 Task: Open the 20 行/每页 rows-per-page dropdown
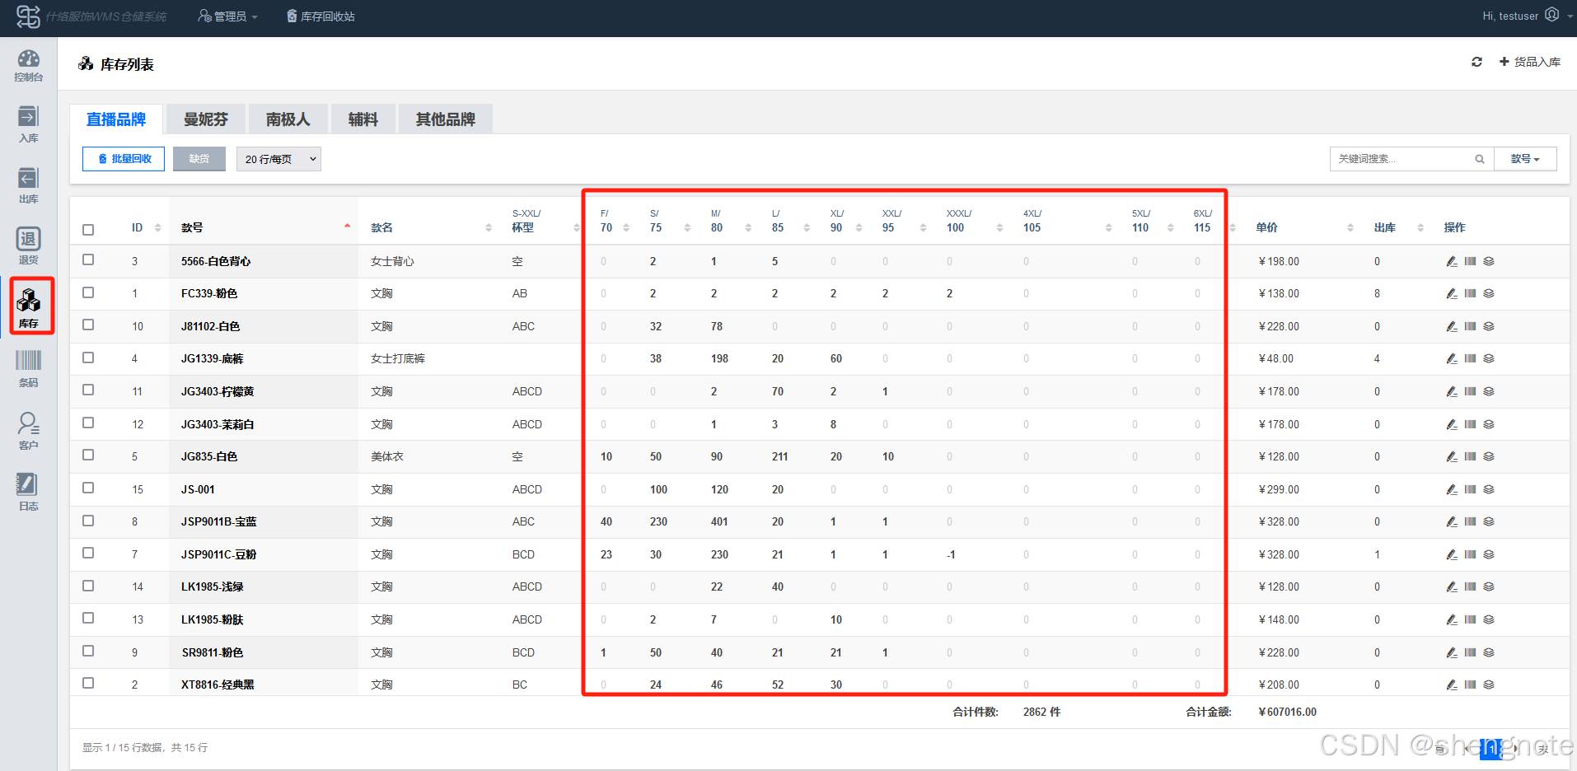(278, 159)
